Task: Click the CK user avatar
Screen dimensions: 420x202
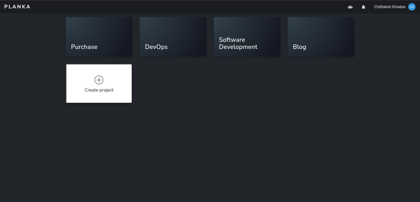Action: pyautogui.click(x=412, y=7)
